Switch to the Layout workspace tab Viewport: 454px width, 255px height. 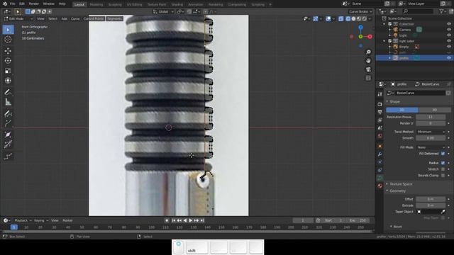79,4
